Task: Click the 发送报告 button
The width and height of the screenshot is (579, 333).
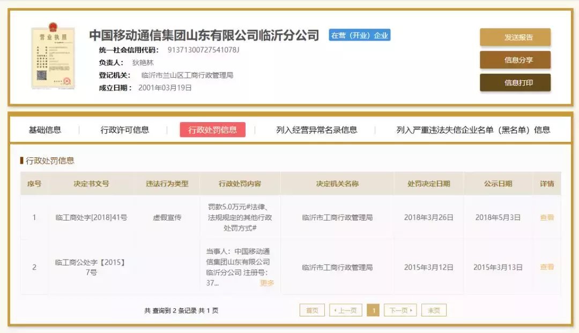Action: (x=515, y=37)
